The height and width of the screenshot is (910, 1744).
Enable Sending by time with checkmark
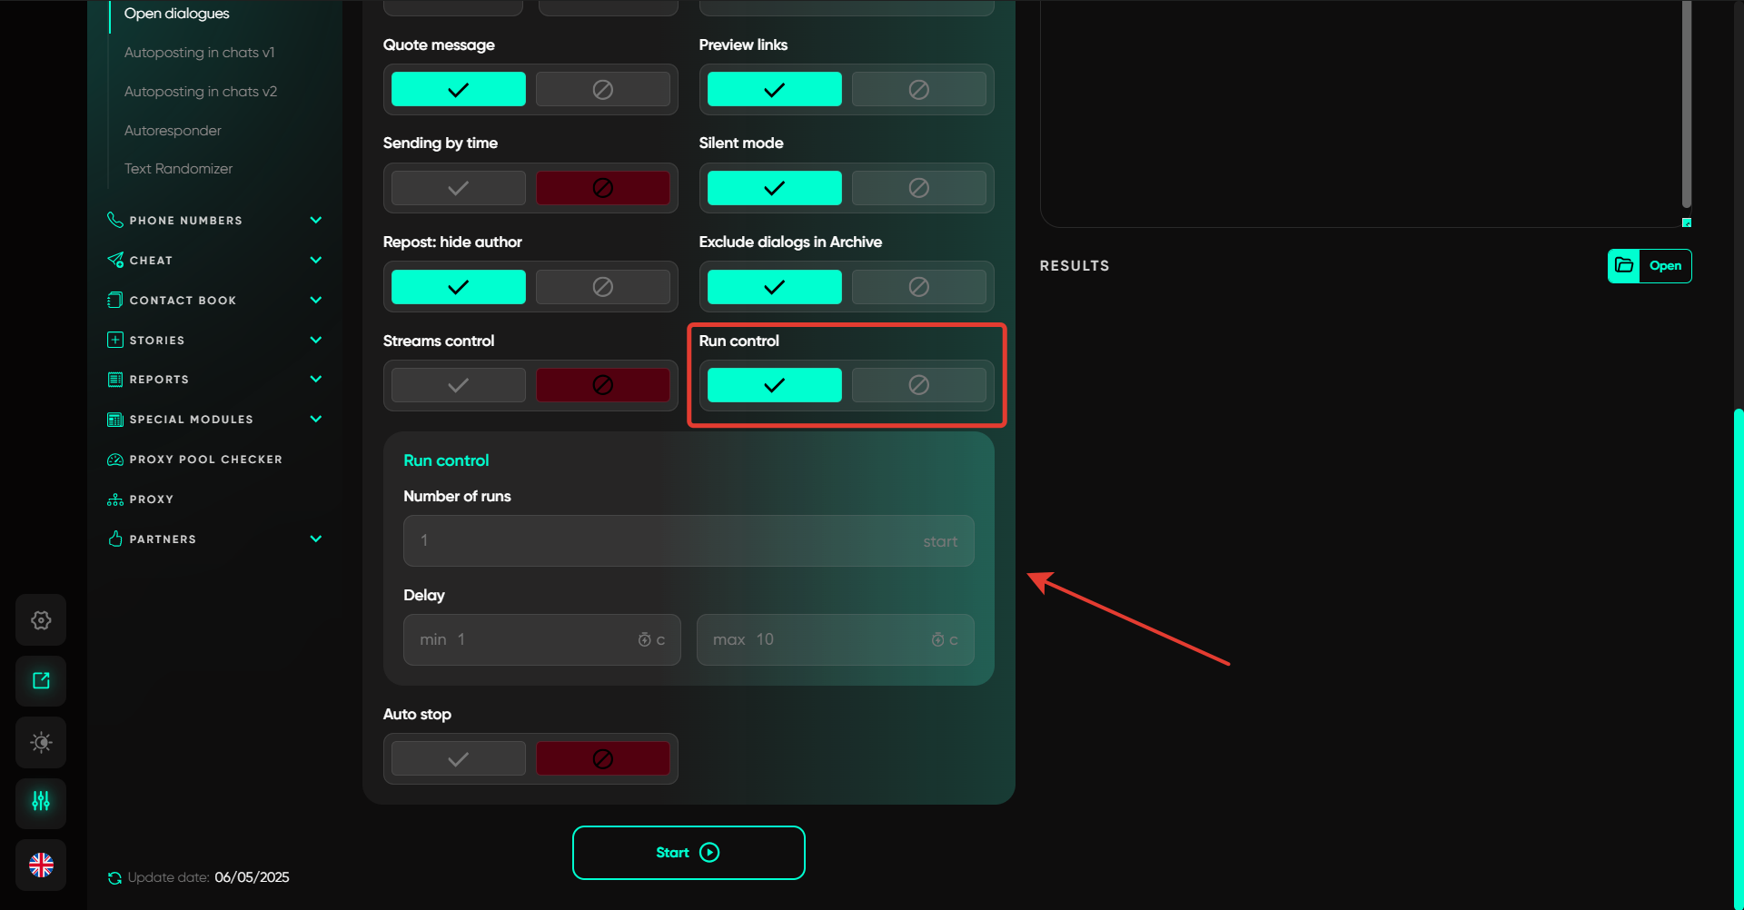point(458,188)
